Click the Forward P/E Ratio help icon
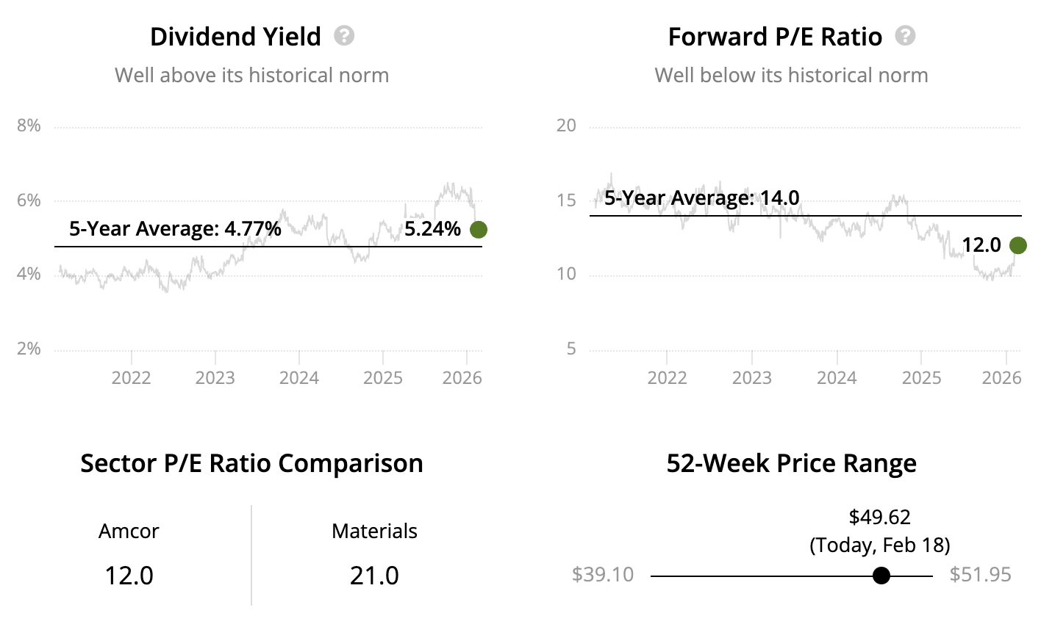 coord(905,36)
